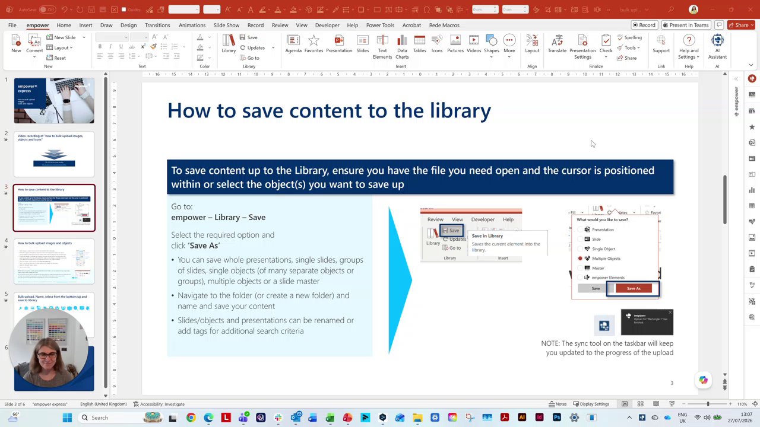Viewport: 760px width, 427px height.
Task: Adjust the zoom slider
Action: click(707, 404)
